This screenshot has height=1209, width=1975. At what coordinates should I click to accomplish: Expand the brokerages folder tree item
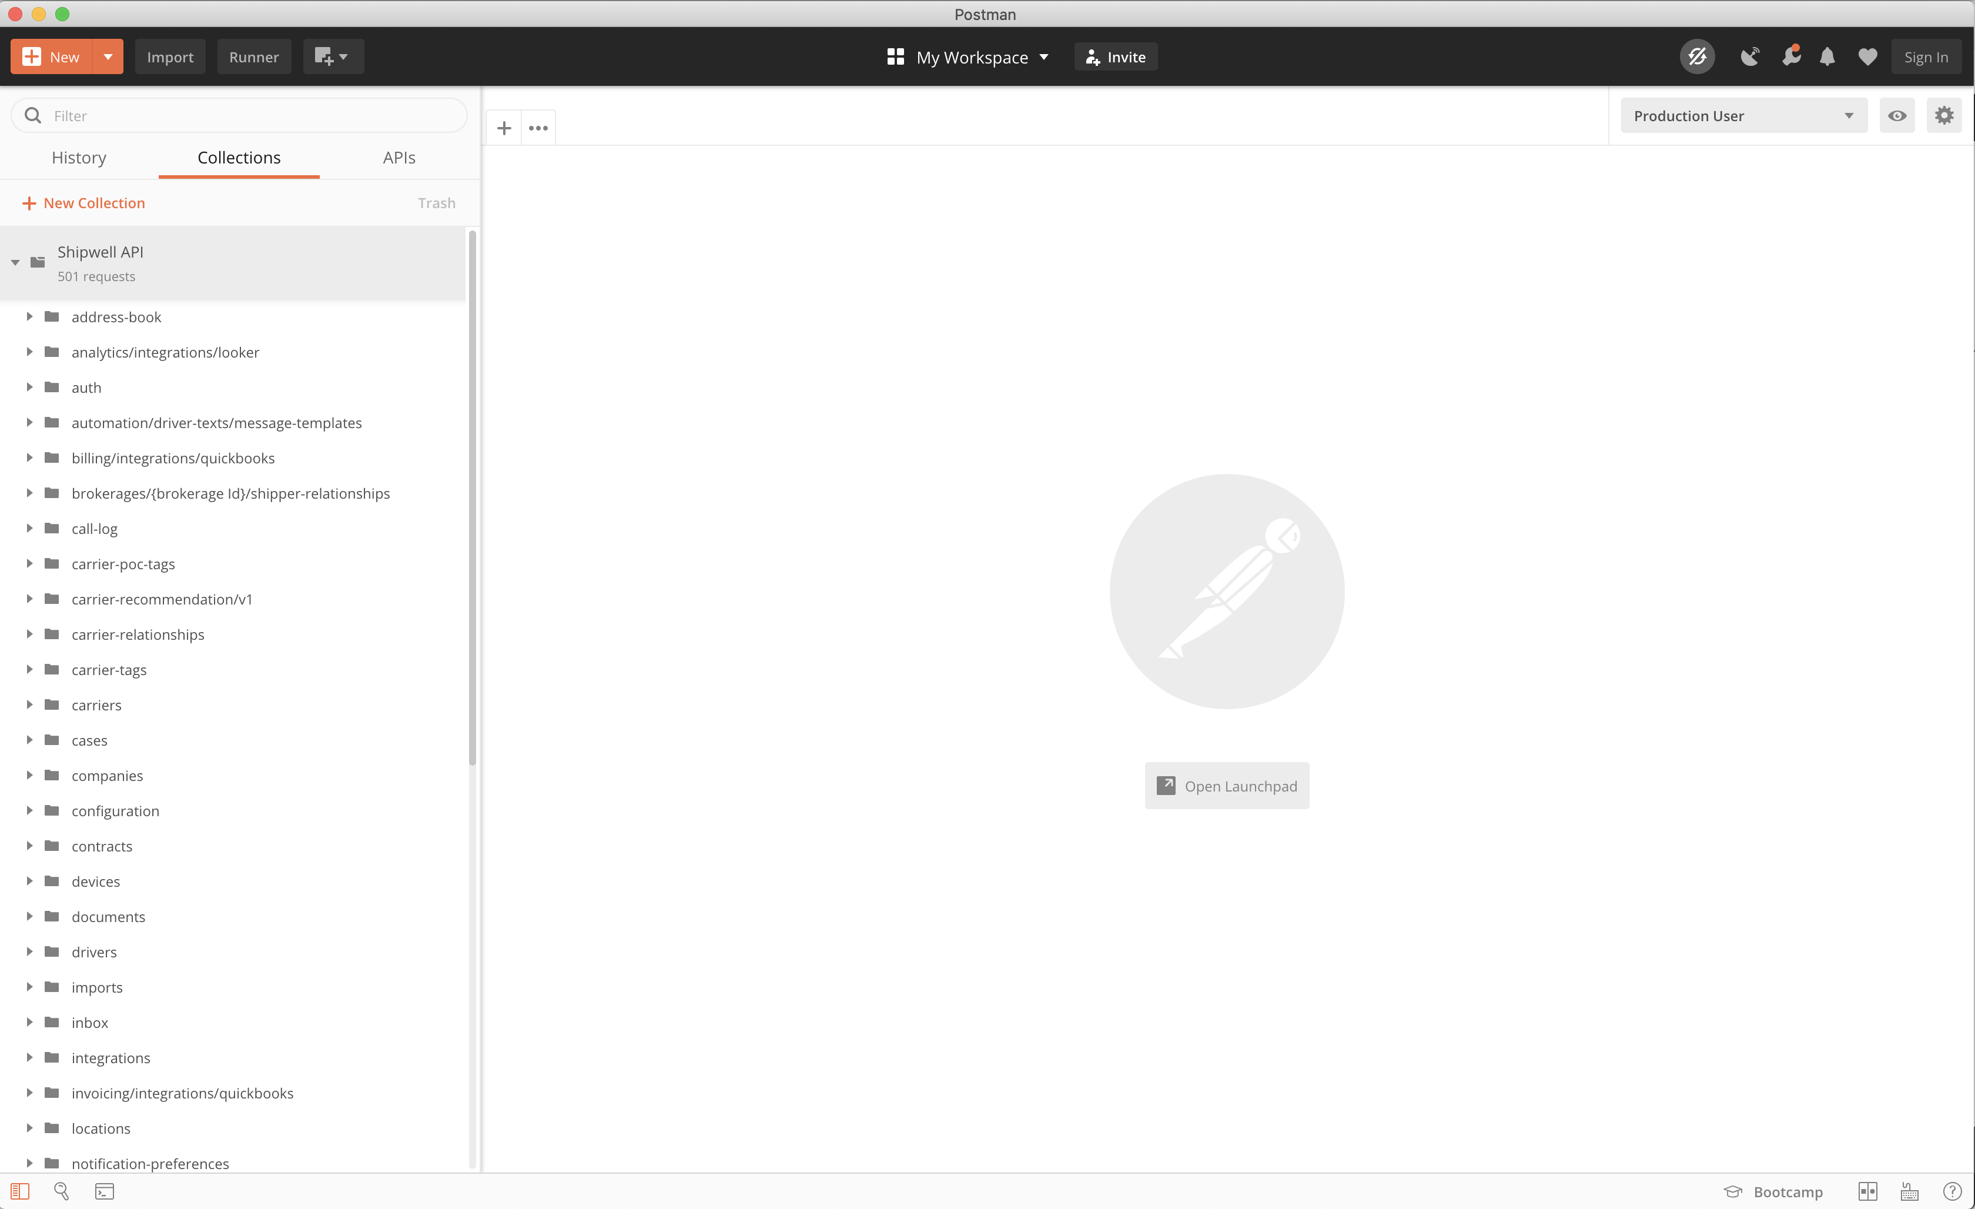pos(28,492)
